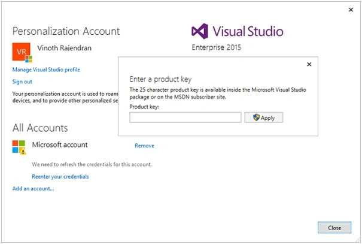Click the yellow warning icon on Microsoft account
This screenshot has height=244, width=362.
point(23,152)
